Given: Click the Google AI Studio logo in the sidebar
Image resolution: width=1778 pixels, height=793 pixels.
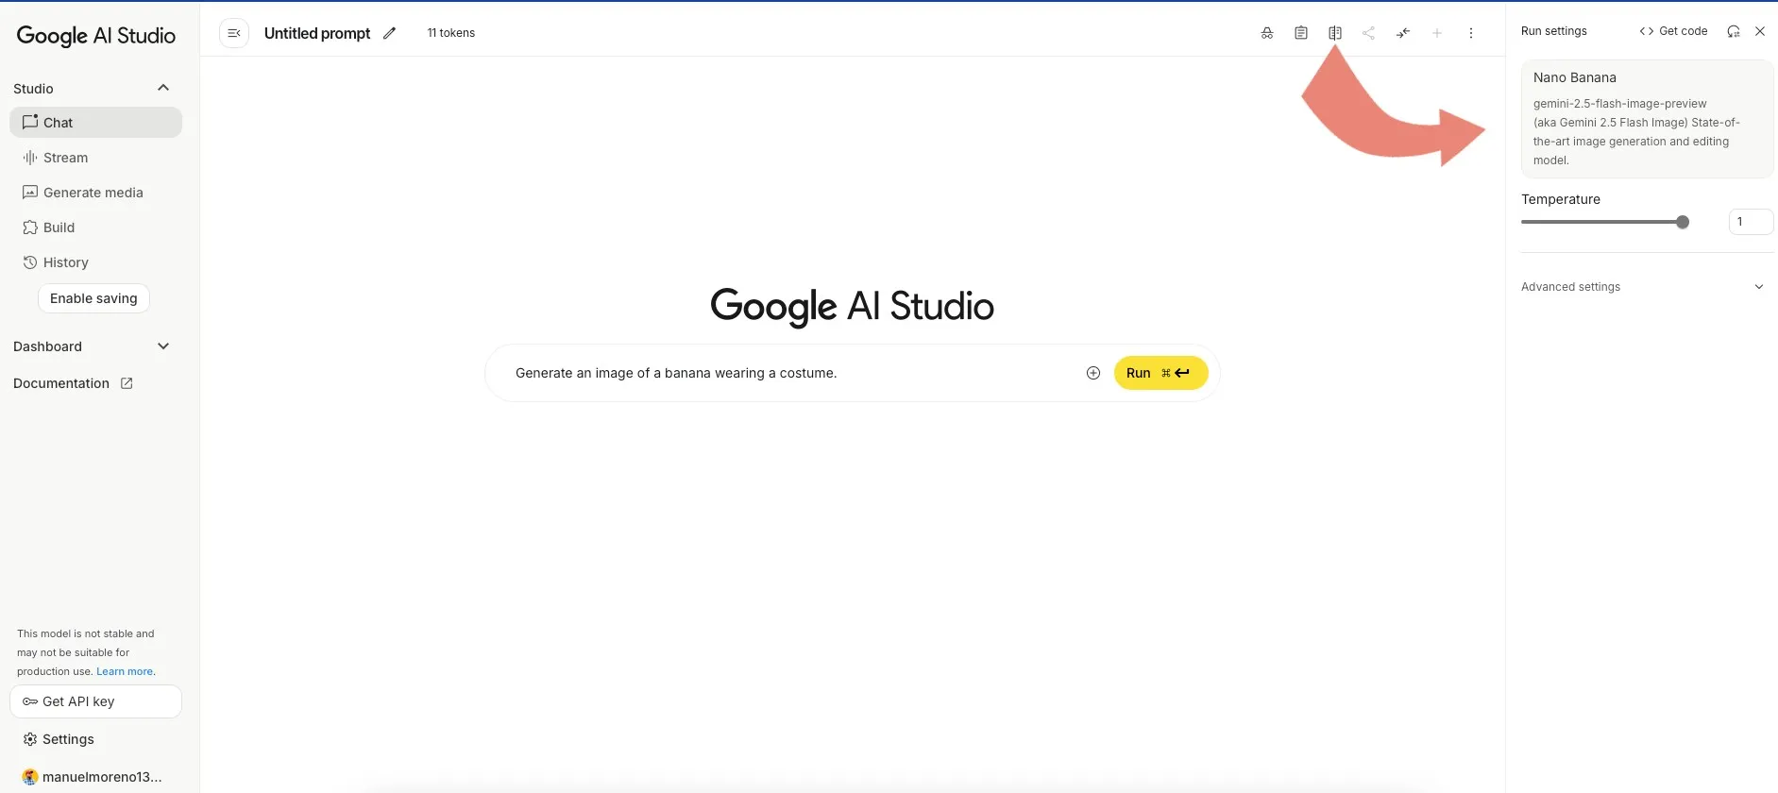Looking at the screenshot, I should click(96, 36).
